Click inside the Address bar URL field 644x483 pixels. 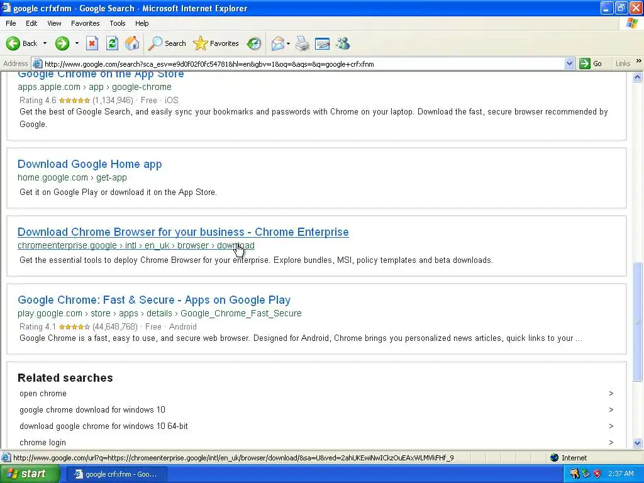(304, 64)
